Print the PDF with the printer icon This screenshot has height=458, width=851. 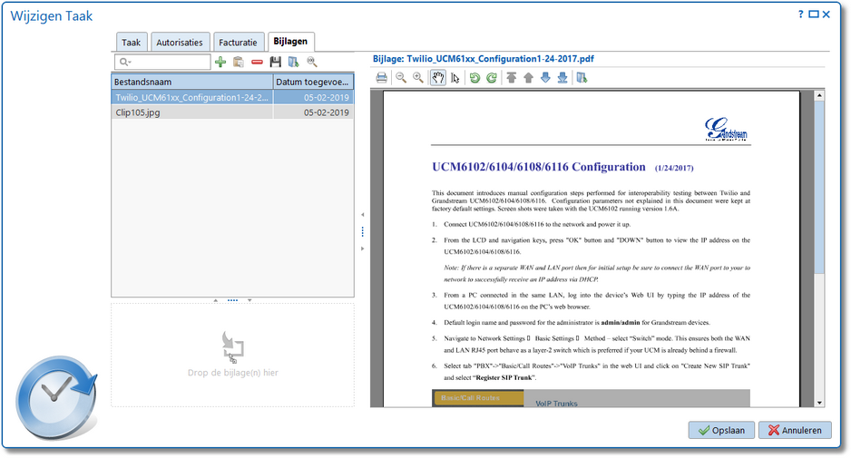tap(382, 78)
